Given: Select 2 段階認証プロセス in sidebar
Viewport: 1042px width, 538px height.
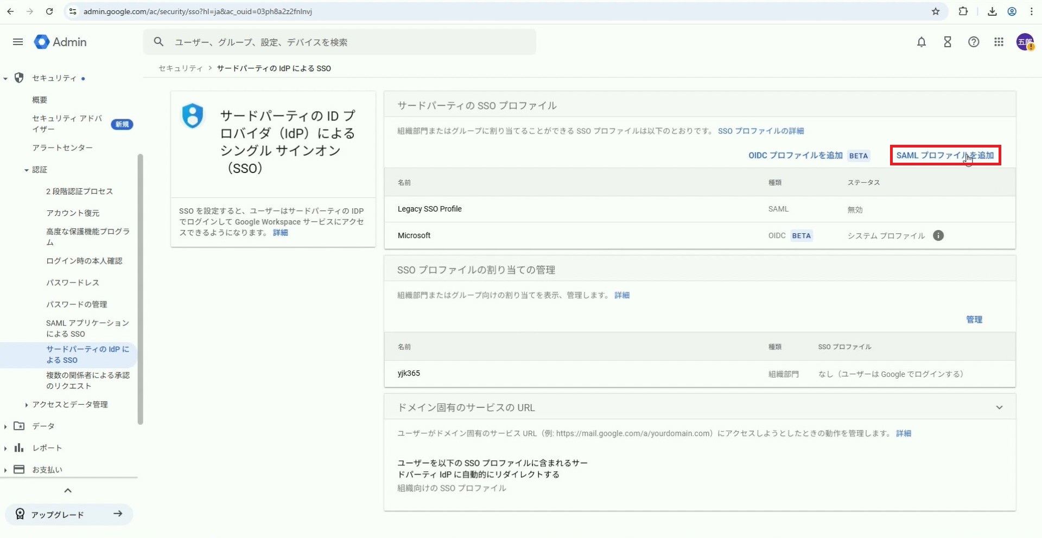Looking at the screenshot, I should point(79,191).
